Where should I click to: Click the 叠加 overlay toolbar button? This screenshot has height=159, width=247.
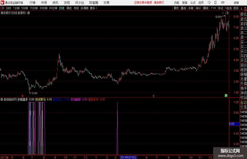click(x=183, y=8)
